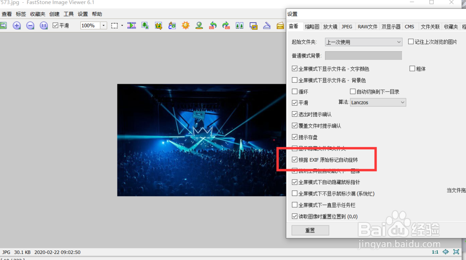Open the 标签 menu
The height and width of the screenshot is (260, 466).
coord(21,14)
